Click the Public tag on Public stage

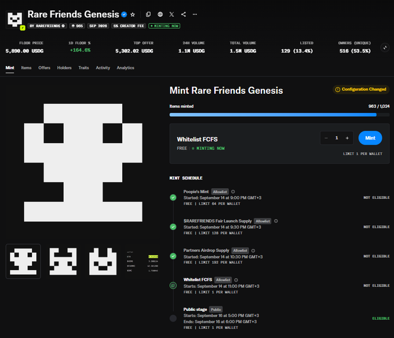point(216,310)
